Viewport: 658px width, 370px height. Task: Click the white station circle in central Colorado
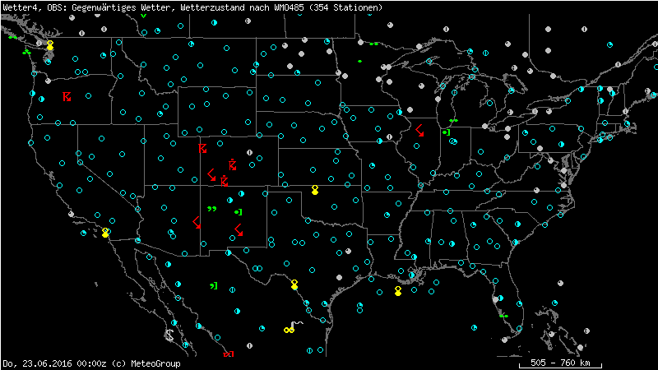[x=250, y=153]
